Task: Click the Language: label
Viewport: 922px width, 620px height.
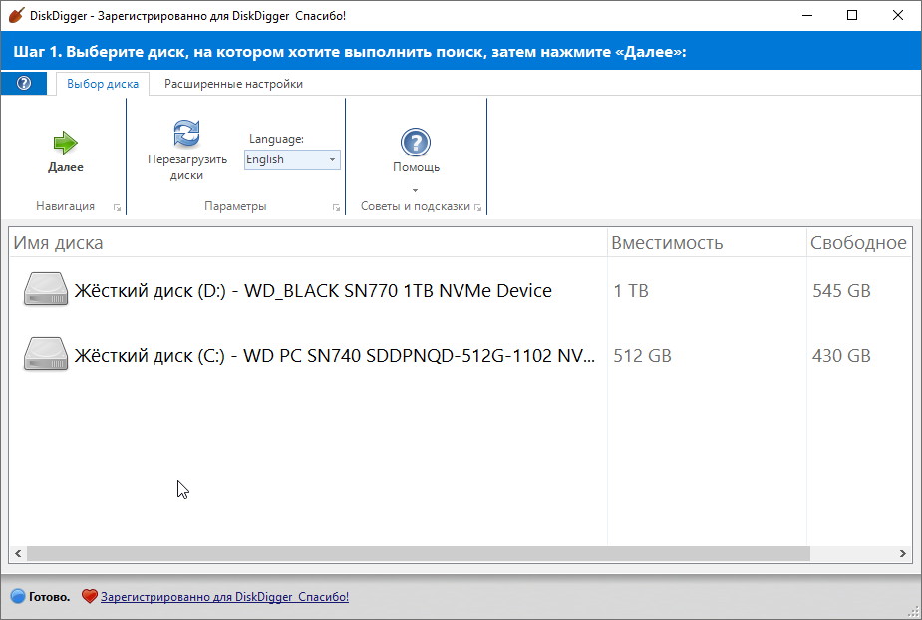Action: click(276, 139)
